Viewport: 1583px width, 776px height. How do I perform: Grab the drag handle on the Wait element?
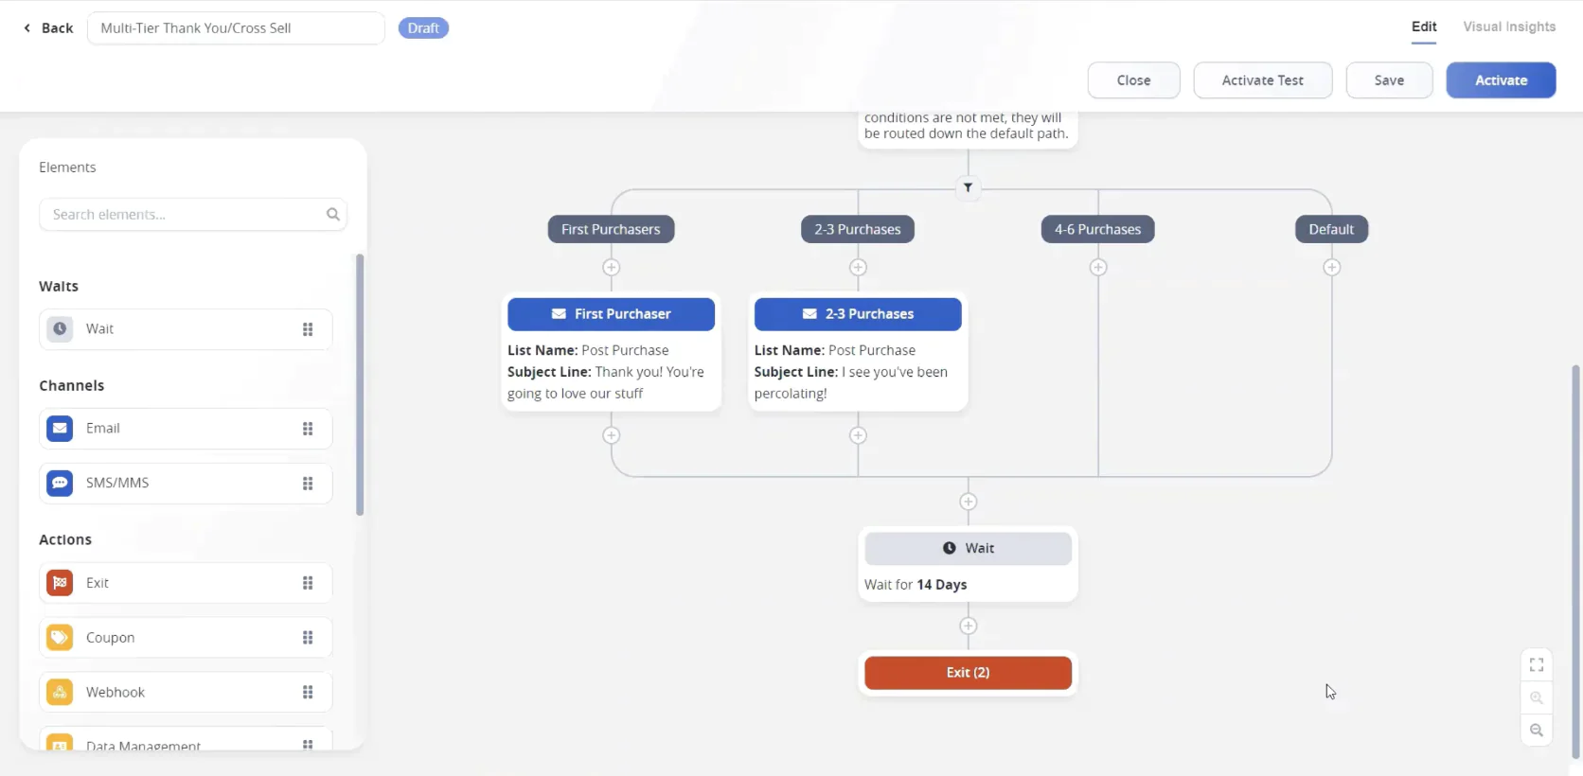coord(308,329)
